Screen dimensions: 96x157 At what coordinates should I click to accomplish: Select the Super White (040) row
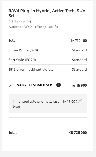tap(48, 50)
